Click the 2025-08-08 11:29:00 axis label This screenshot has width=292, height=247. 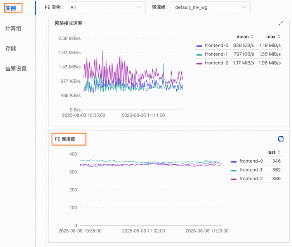point(207,231)
